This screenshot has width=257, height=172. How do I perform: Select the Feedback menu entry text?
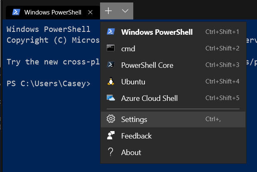[136, 136]
